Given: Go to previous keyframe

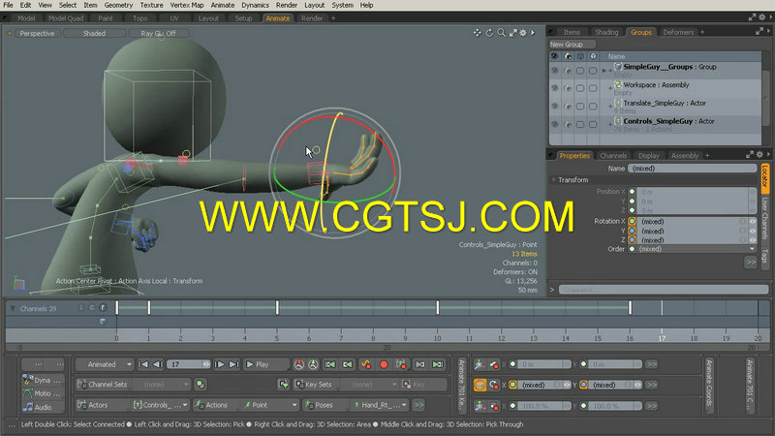Looking at the screenshot, I should pyautogui.click(x=348, y=364).
